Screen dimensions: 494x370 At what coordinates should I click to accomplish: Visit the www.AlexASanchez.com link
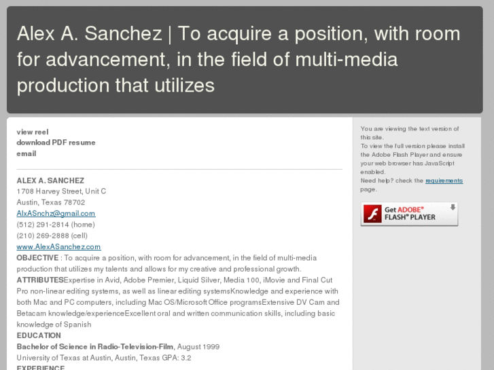click(x=58, y=247)
